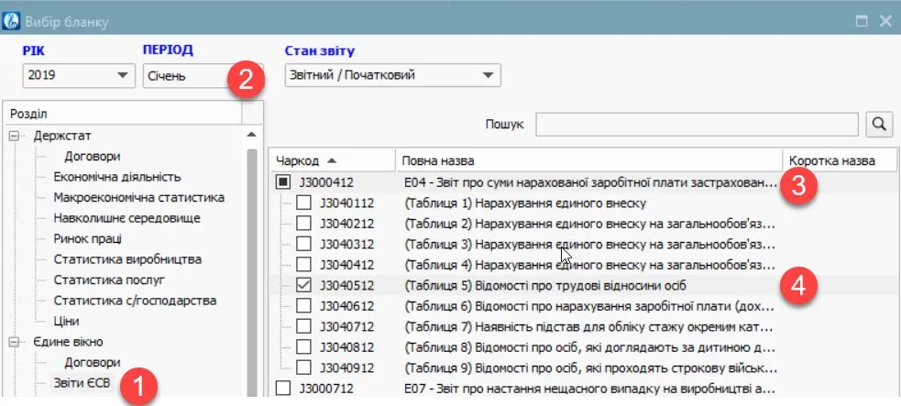Select (Таблиця 8) Відомості про осіб row
Image resolution: width=901 pixels, height=406 pixels.
tap(583, 346)
